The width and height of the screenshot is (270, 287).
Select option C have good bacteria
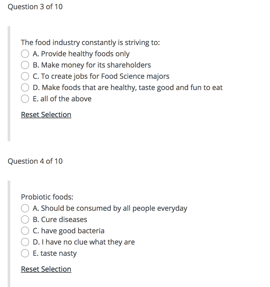tap(25, 231)
